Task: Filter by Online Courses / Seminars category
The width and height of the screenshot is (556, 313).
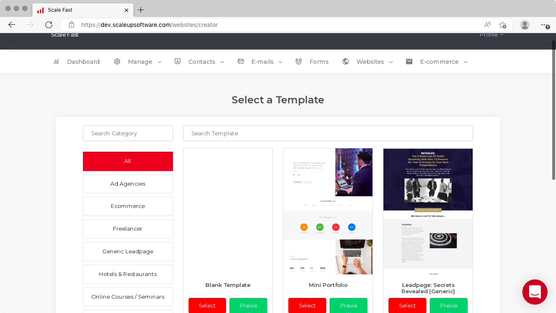Action: click(128, 297)
